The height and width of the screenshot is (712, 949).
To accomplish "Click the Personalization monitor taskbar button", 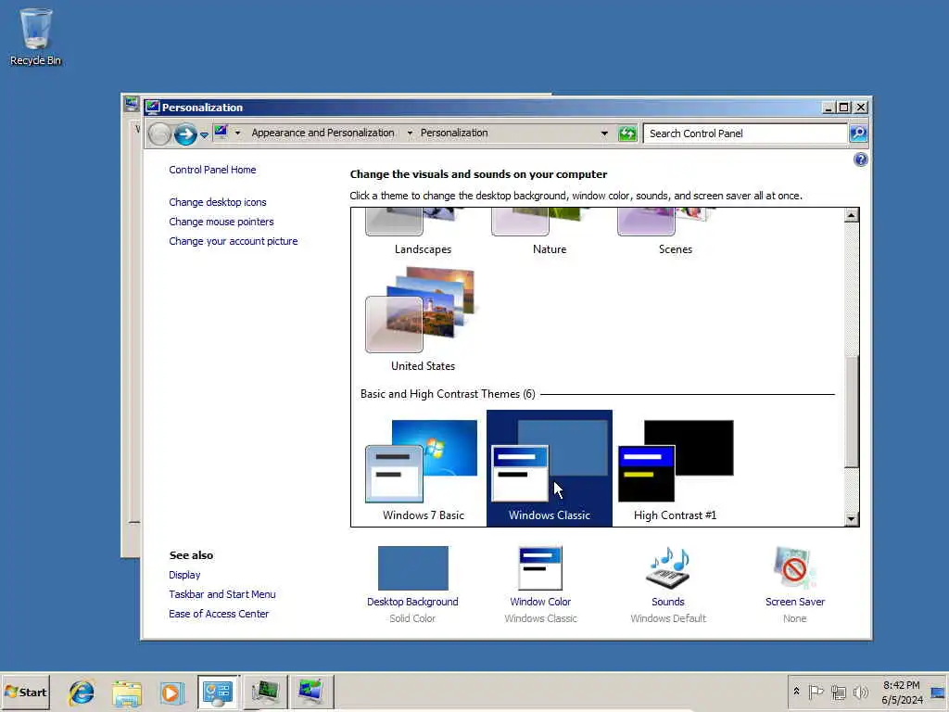I will pyautogui.click(x=311, y=692).
